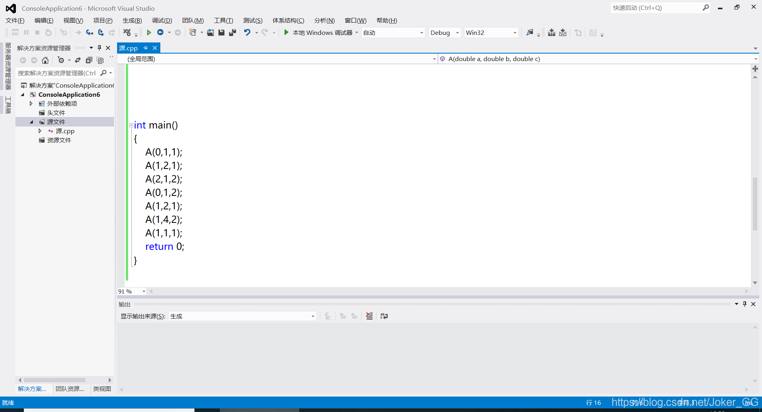Undo the last edit using the Undo icon
762x412 pixels.
(247, 33)
